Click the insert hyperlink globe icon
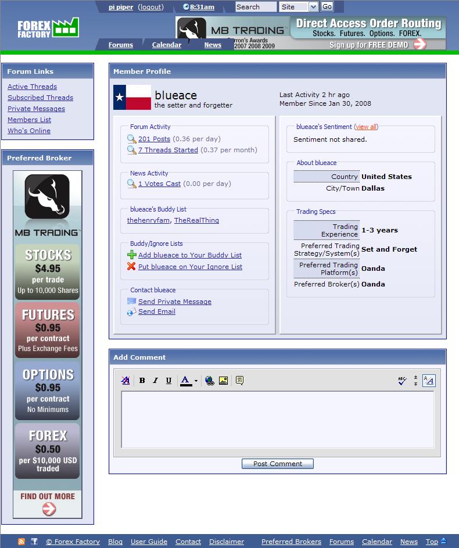The width and height of the screenshot is (459, 548). (210, 380)
